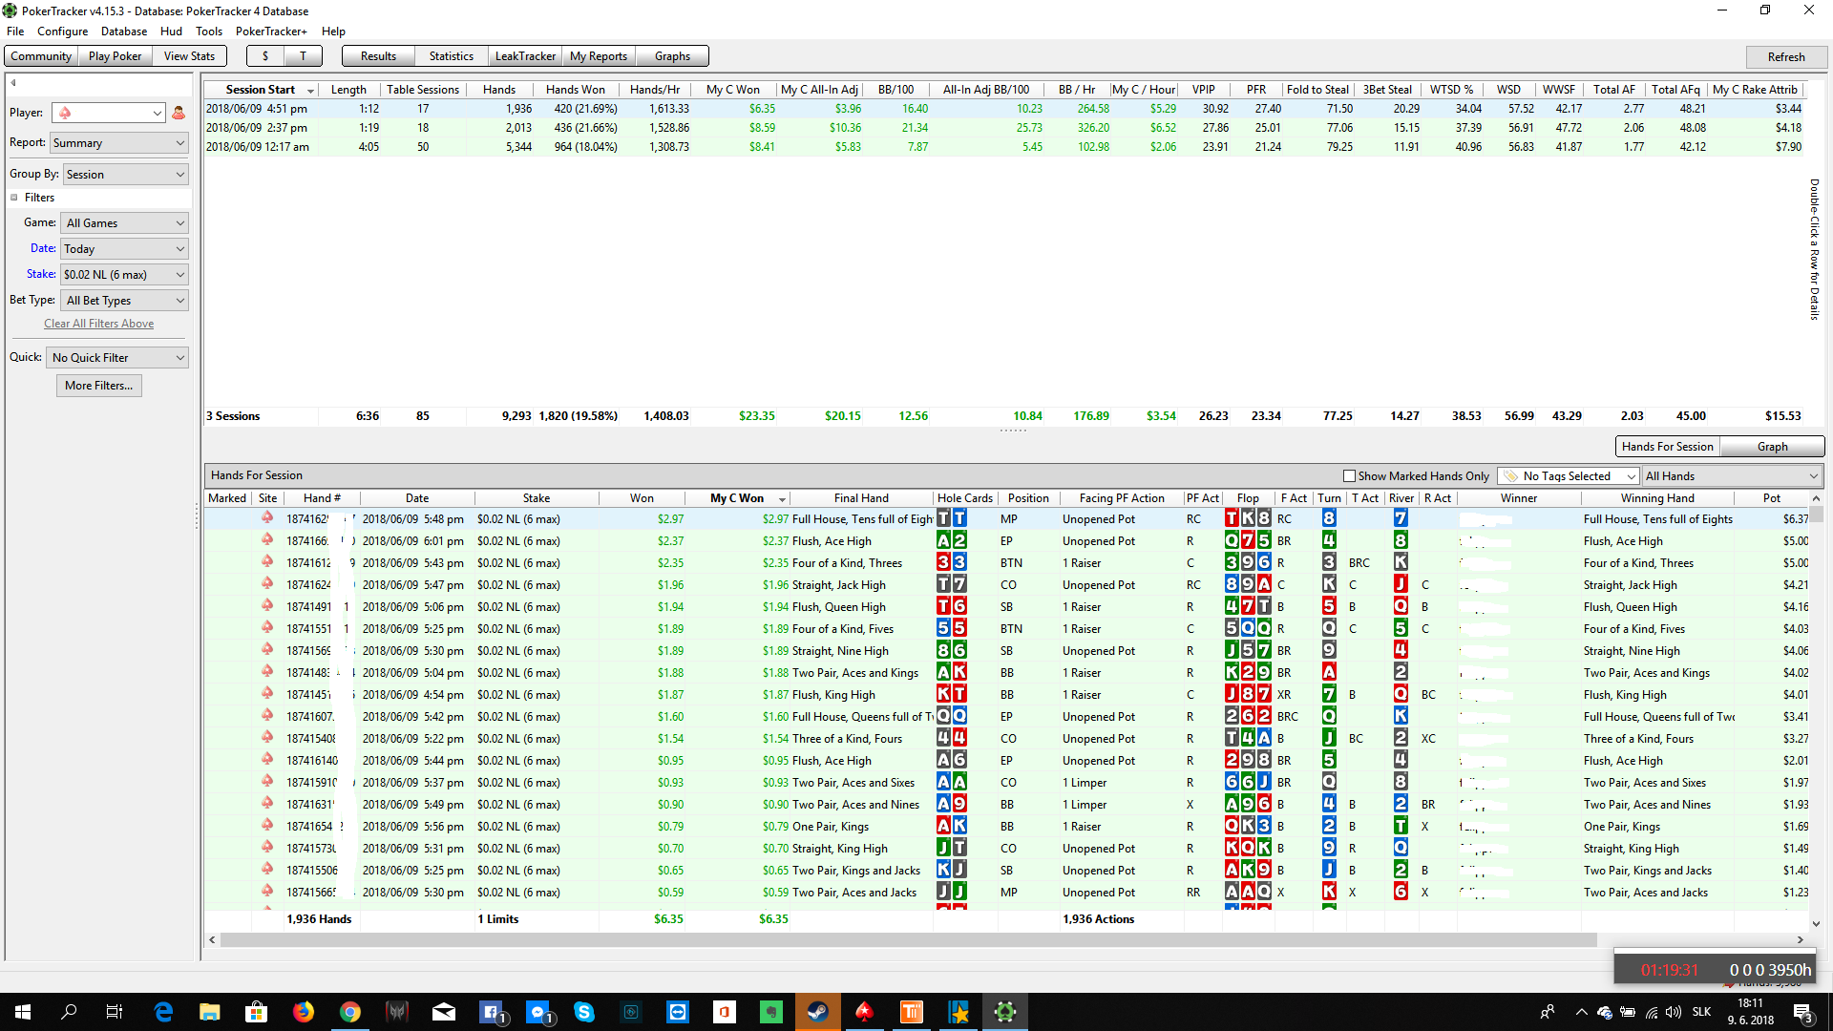Screen dimensions: 1833x1031
Task: Open the Configure menu
Action: tap(63, 32)
